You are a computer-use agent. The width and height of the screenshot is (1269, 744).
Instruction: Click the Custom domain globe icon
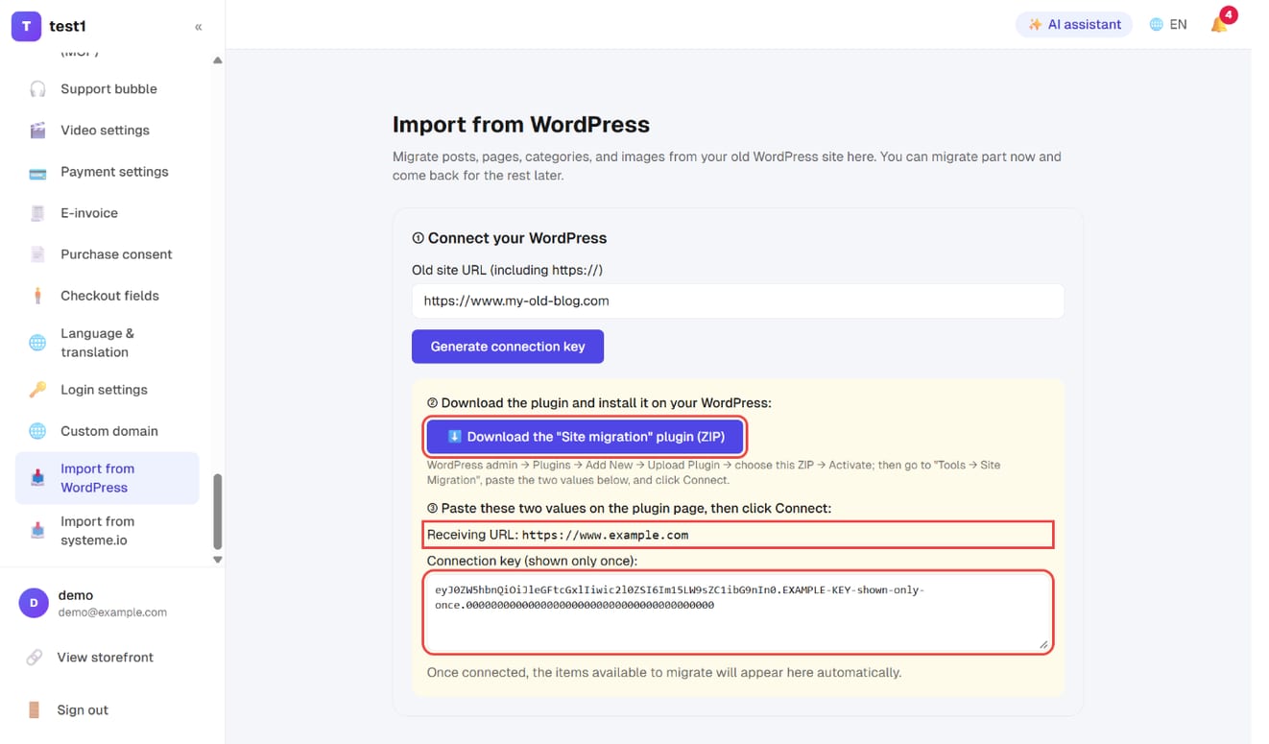tap(37, 431)
